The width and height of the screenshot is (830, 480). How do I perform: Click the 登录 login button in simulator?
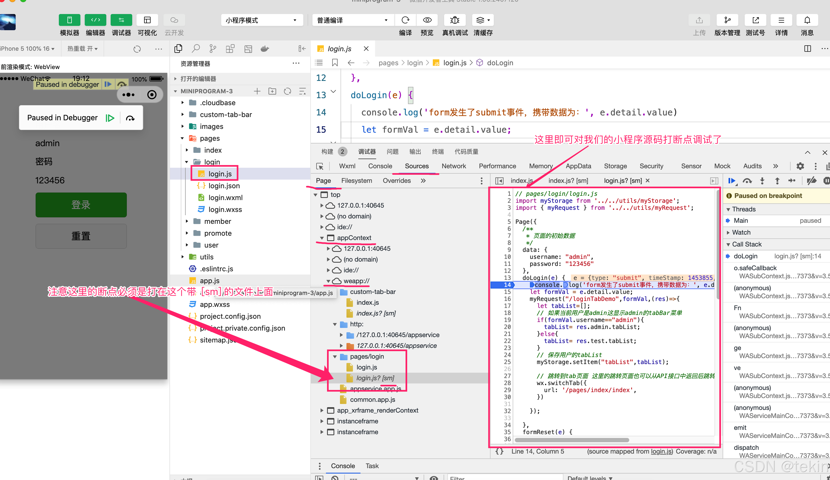tap(81, 205)
